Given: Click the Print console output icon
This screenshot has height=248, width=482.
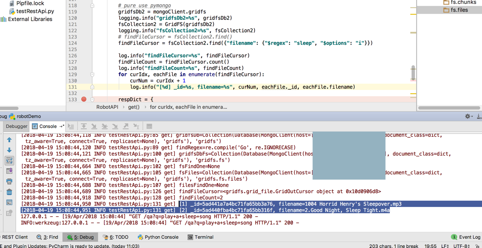Looking at the screenshot, I should (x=9, y=181).
